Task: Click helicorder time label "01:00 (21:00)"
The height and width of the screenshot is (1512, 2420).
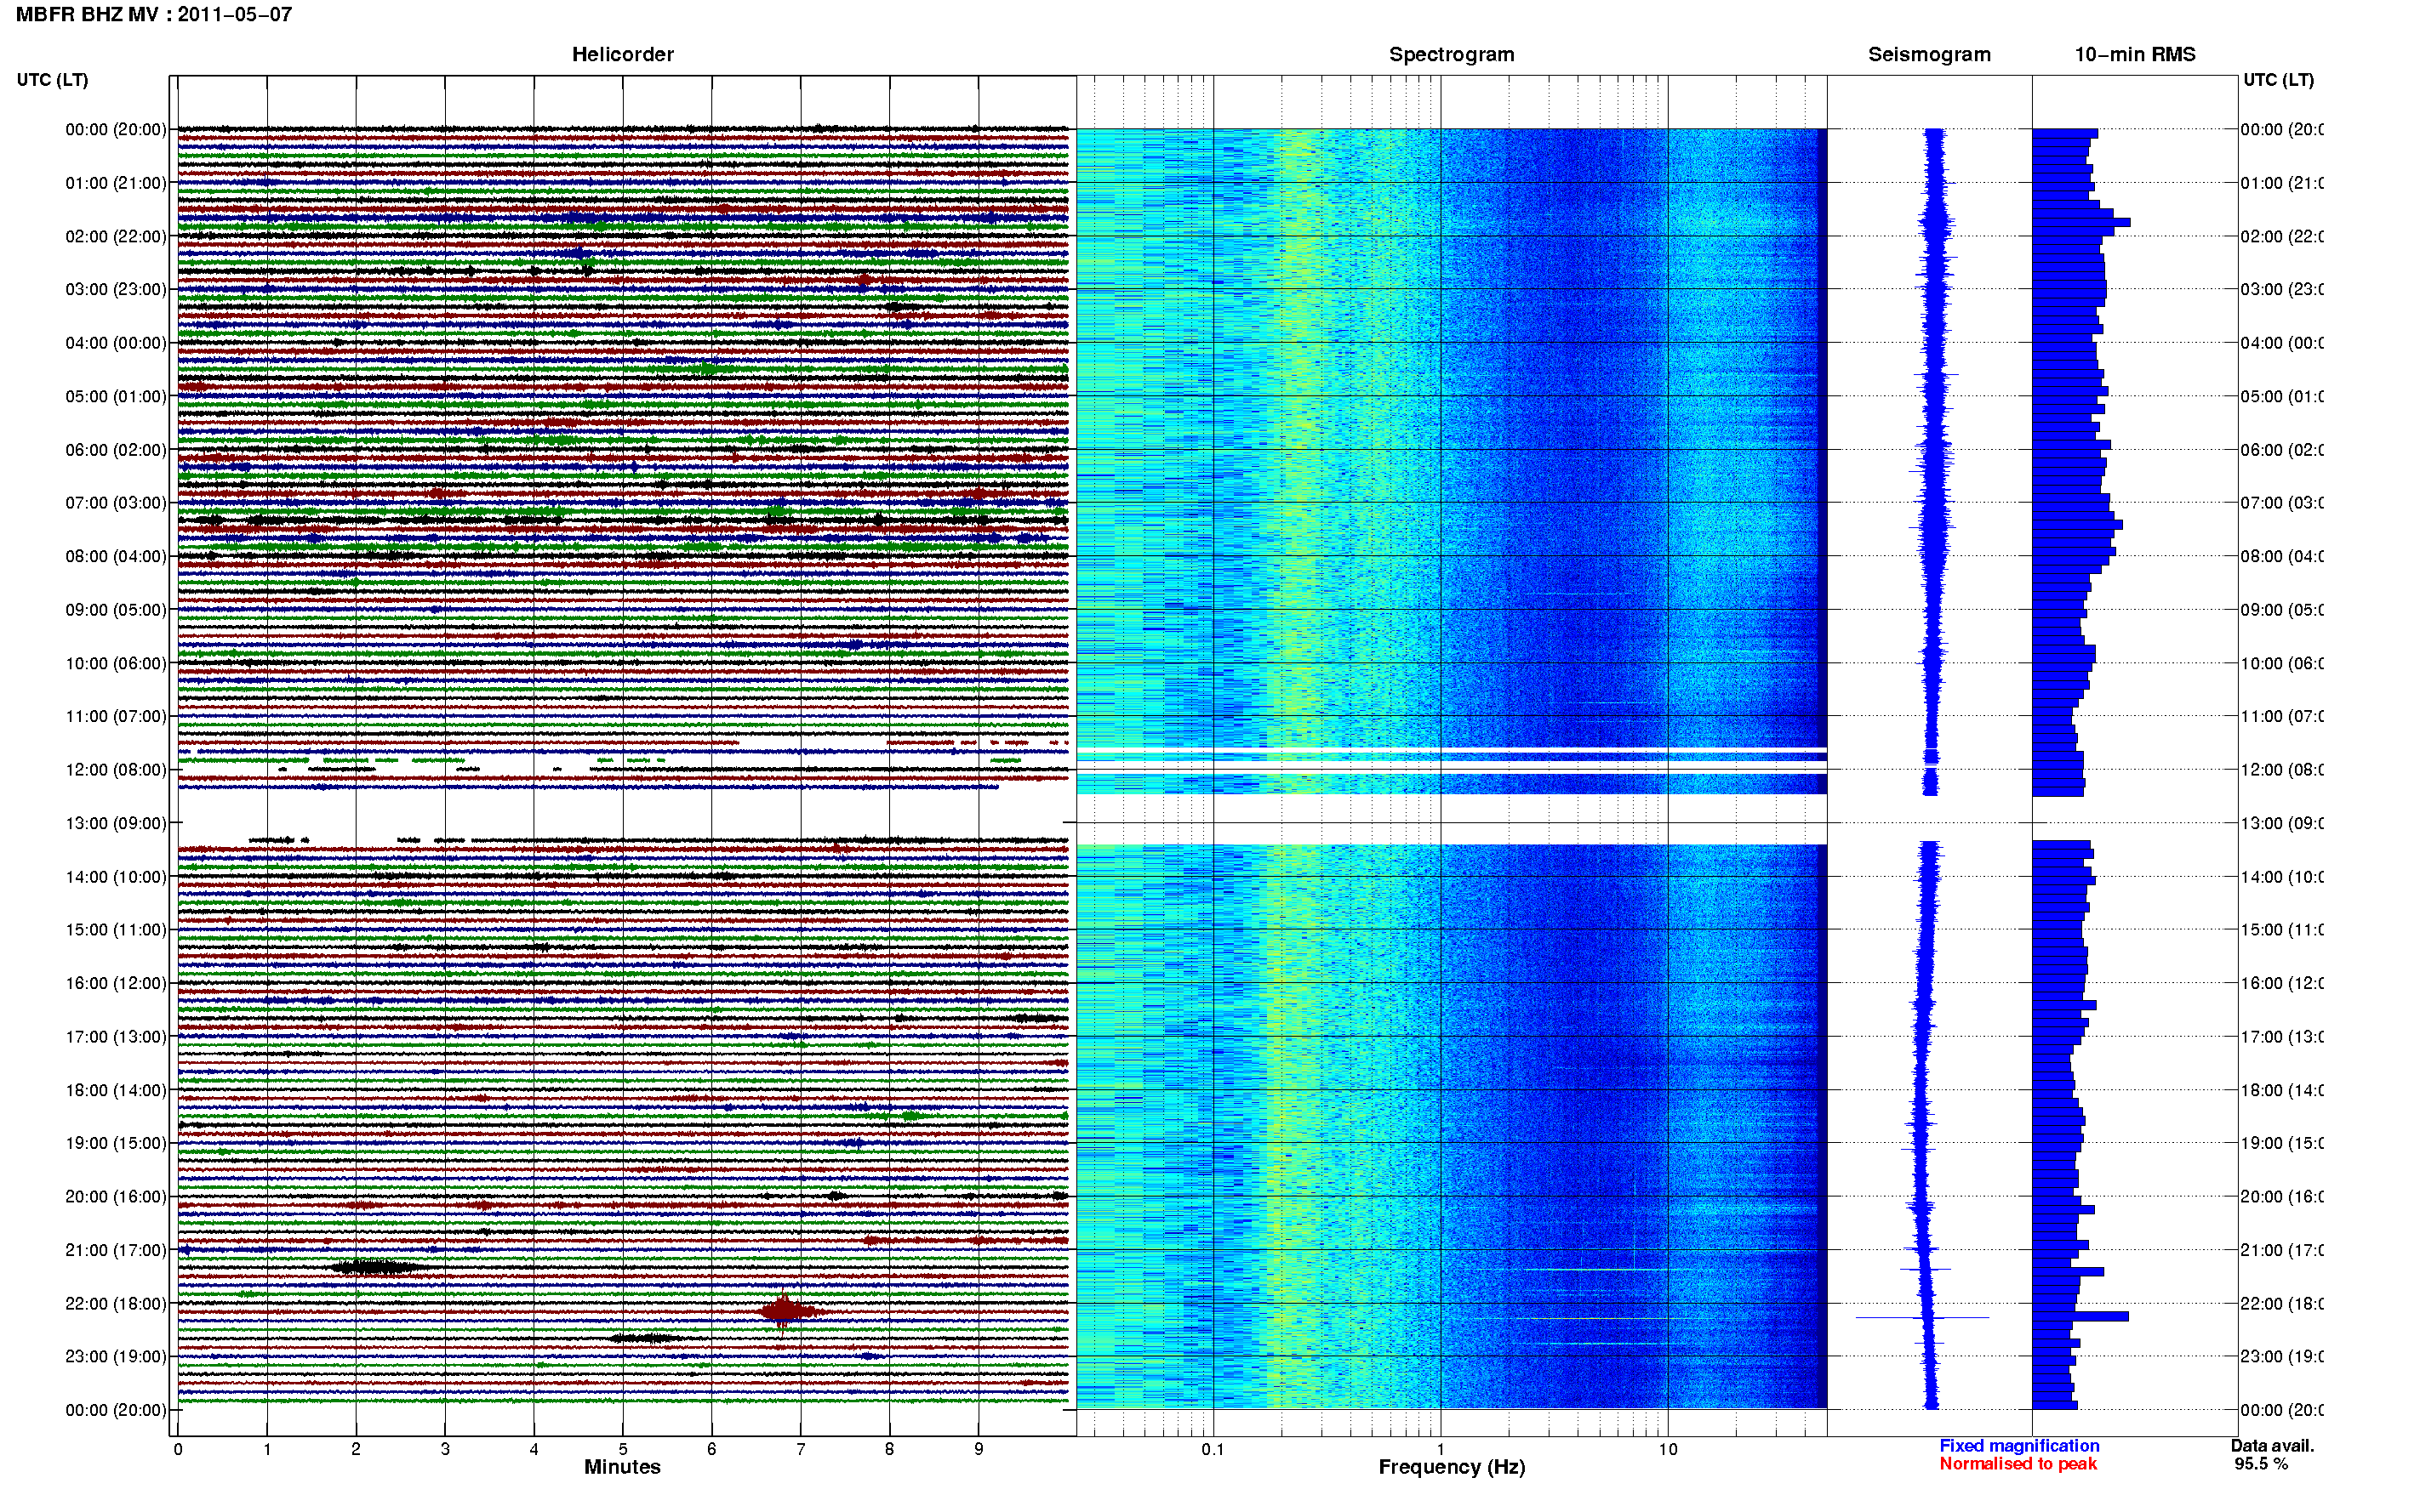Action: coord(116,183)
